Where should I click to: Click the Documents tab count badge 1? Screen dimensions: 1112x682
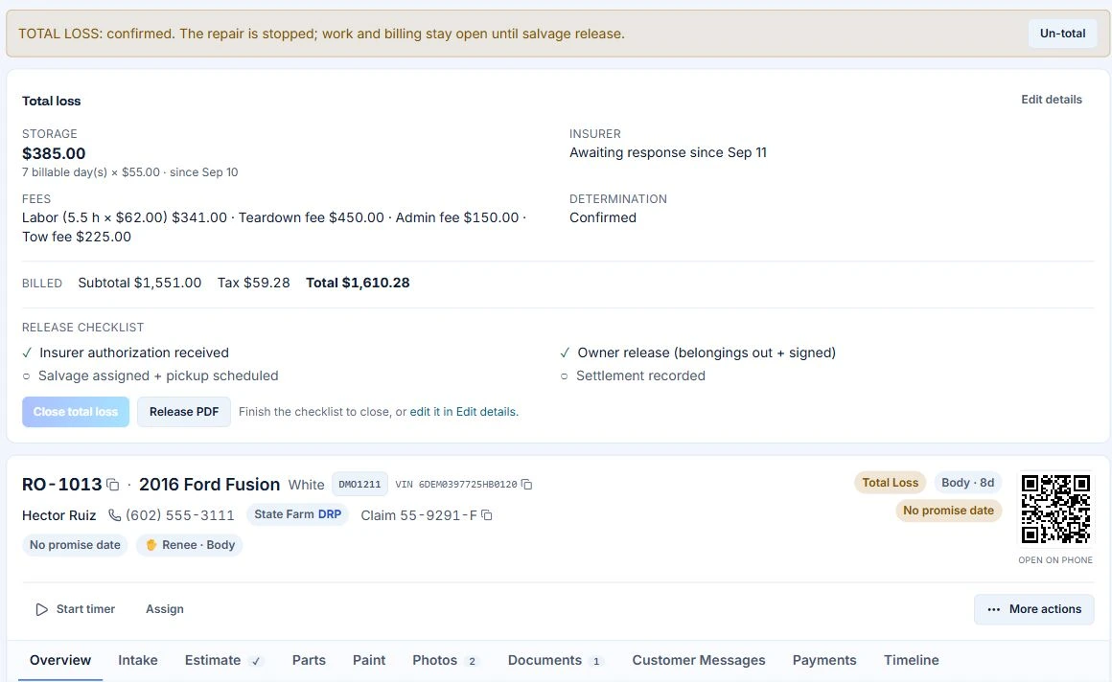(596, 661)
